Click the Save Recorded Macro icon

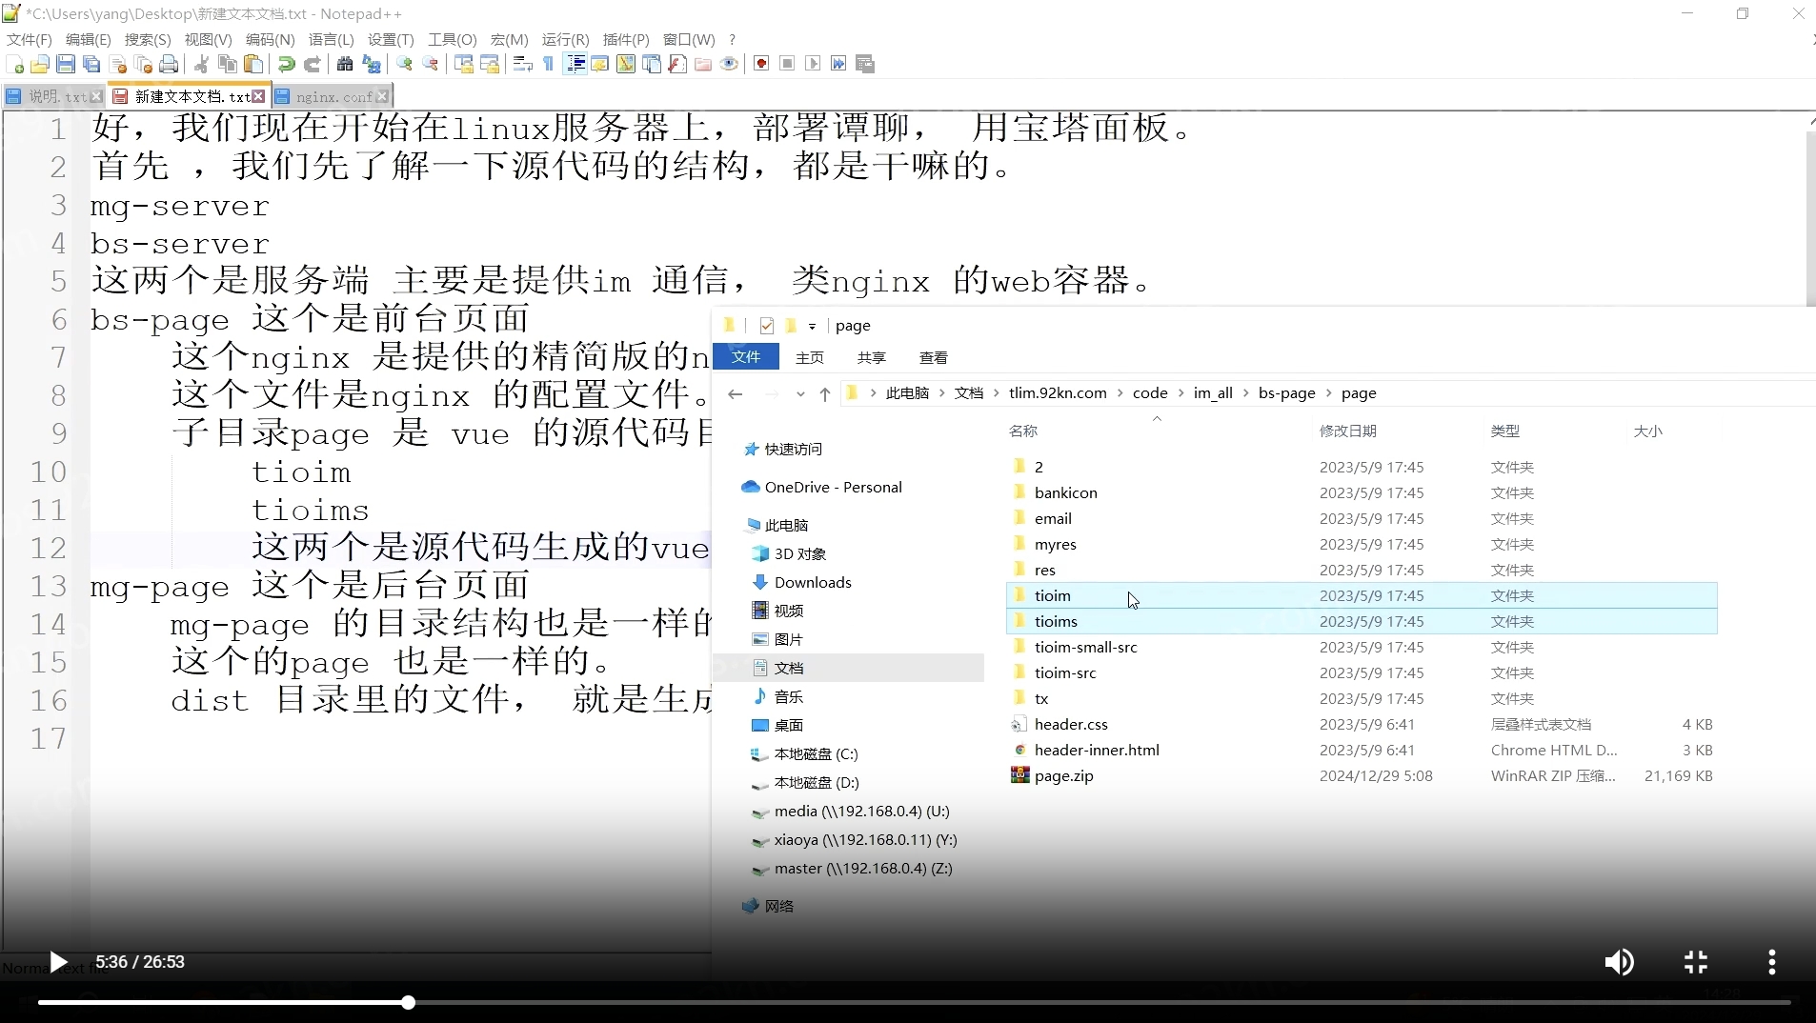tap(865, 64)
